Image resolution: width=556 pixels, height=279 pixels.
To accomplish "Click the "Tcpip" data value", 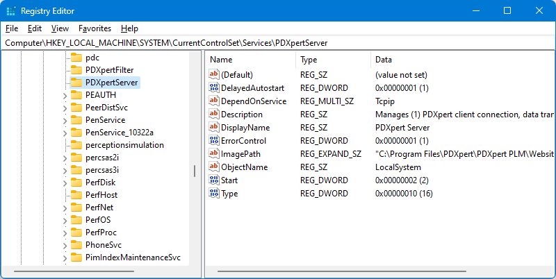I will tap(385, 101).
